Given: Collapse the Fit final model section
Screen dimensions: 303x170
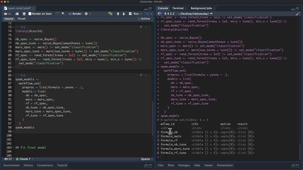Looking at the screenshot, I should pyautogui.click(x=13, y=148).
